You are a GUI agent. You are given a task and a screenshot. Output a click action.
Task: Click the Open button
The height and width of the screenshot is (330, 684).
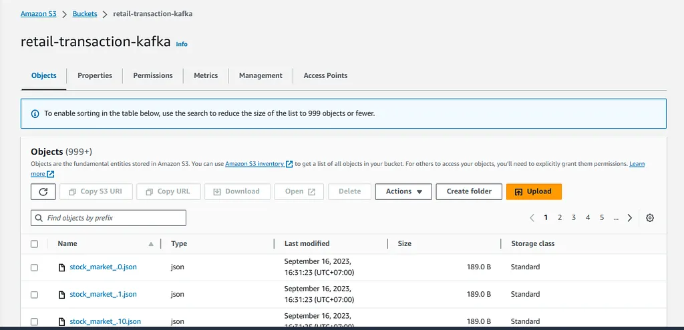299,191
